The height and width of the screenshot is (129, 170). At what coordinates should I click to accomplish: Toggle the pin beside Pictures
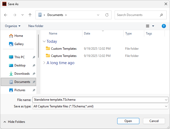34,90
